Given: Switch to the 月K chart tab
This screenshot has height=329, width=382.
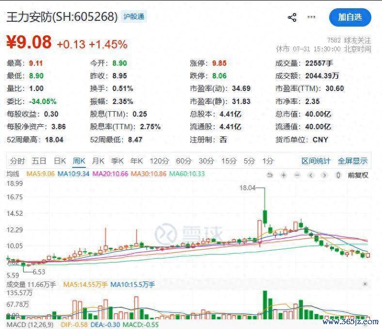Looking at the screenshot, I should click(x=98, y=161).
